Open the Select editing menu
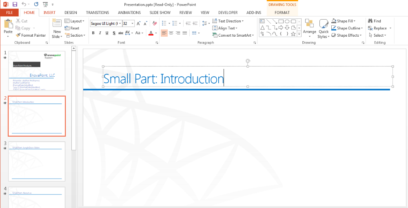This screenshot has width=408, height=208. click(377, 35)
